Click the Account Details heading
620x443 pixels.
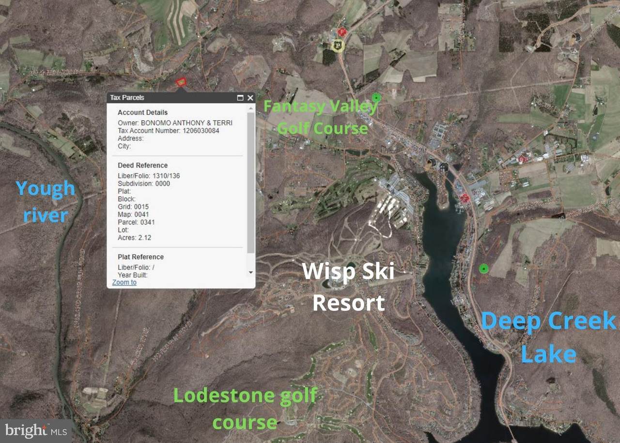(143, 112)
